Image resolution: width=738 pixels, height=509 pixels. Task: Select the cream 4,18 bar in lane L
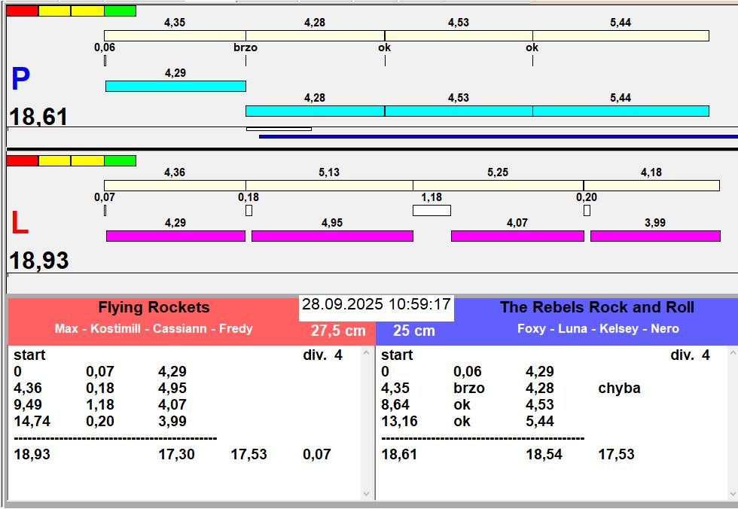point(652,185)
